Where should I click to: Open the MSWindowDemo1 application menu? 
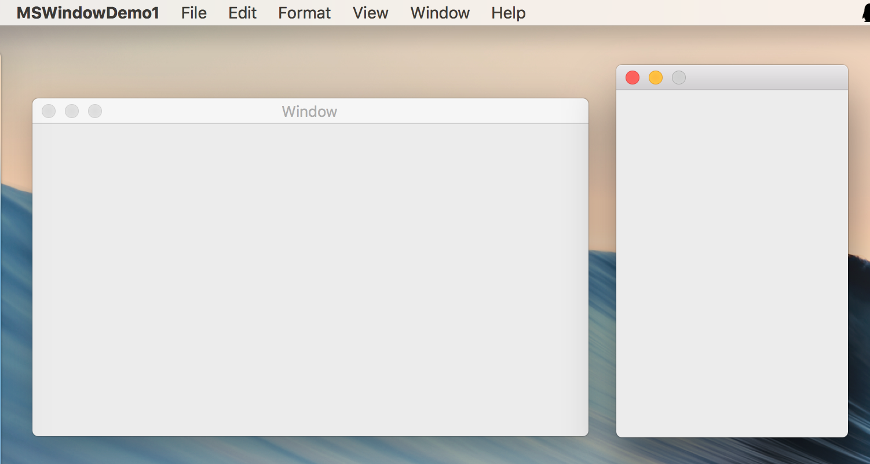(88, 12)
